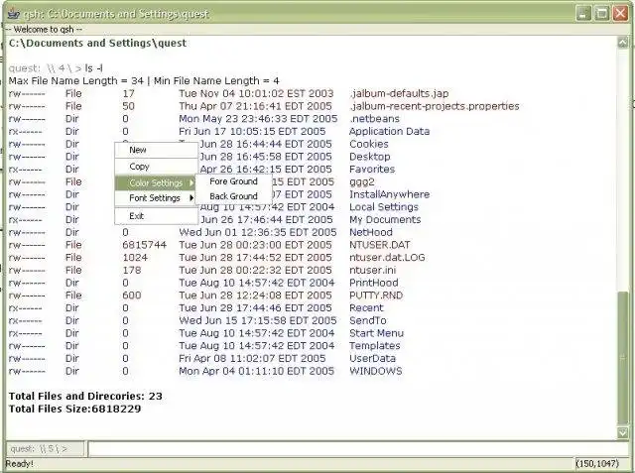Choose Exit from the context menu
The image size is (635, 473).
(x=157, y=215)
